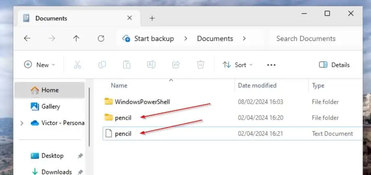This screenshot has height=175, width=371.
Task: Expand the Victor - Personal OneDrive tree
Action: pyautogui.click(x=22, y=123)
